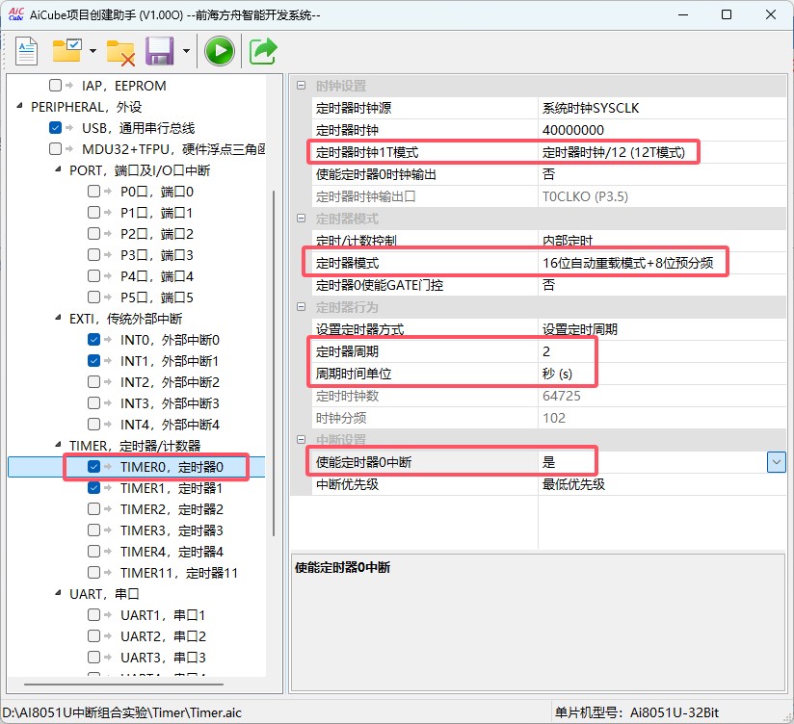This screenshot has height=724, width=794.
Task: Click the green export share icon
Action: tap(263, 51)
